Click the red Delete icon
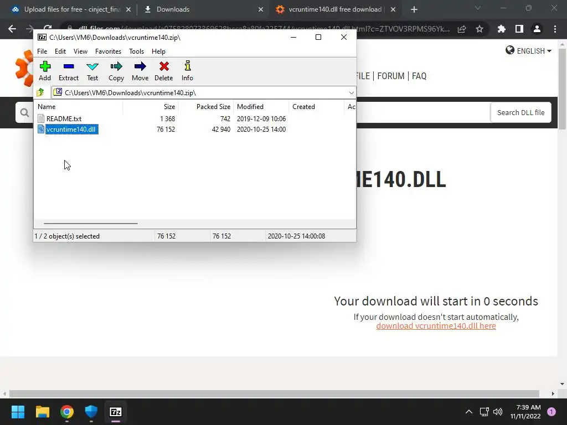Screen dimensions: 567x425 pos(164,66)
